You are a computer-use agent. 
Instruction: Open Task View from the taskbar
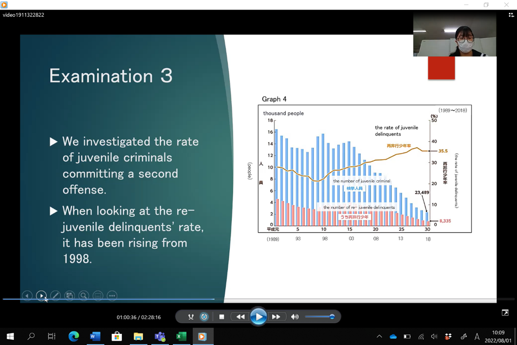pyautogui.click(x=52, y=336)
